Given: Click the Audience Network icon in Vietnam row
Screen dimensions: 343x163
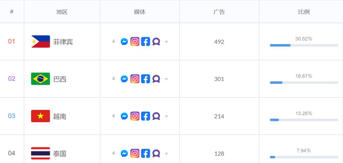Looking at the screenshot, I should point(156,116).
